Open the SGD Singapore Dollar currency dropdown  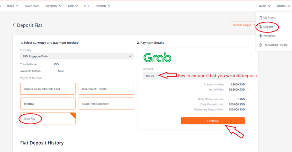(77, 56)
